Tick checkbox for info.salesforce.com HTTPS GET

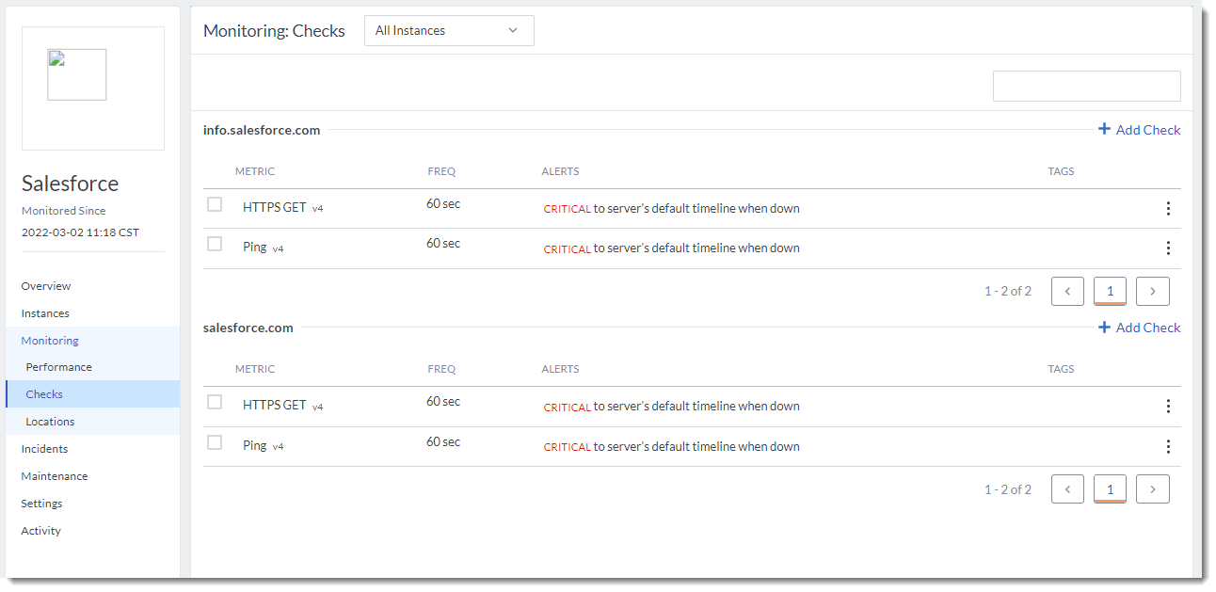[x=215, y=204]
